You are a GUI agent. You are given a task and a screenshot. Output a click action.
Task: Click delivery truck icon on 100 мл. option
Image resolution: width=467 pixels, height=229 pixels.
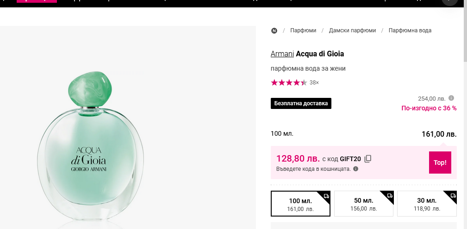pyautogui.click(x=326, y=196)
